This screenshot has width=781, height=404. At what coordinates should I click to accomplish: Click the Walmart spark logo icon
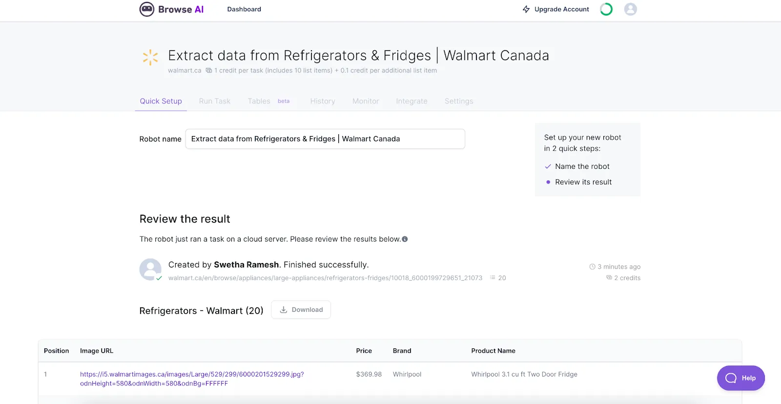point(150,57)
